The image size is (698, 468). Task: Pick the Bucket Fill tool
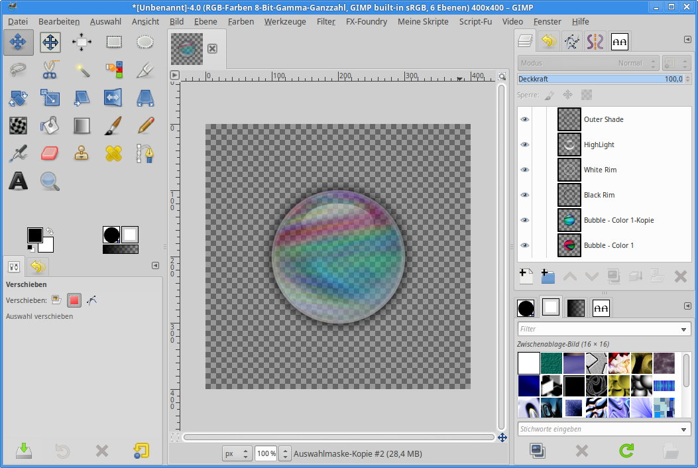pyautogui.click(x=50, y=125)
